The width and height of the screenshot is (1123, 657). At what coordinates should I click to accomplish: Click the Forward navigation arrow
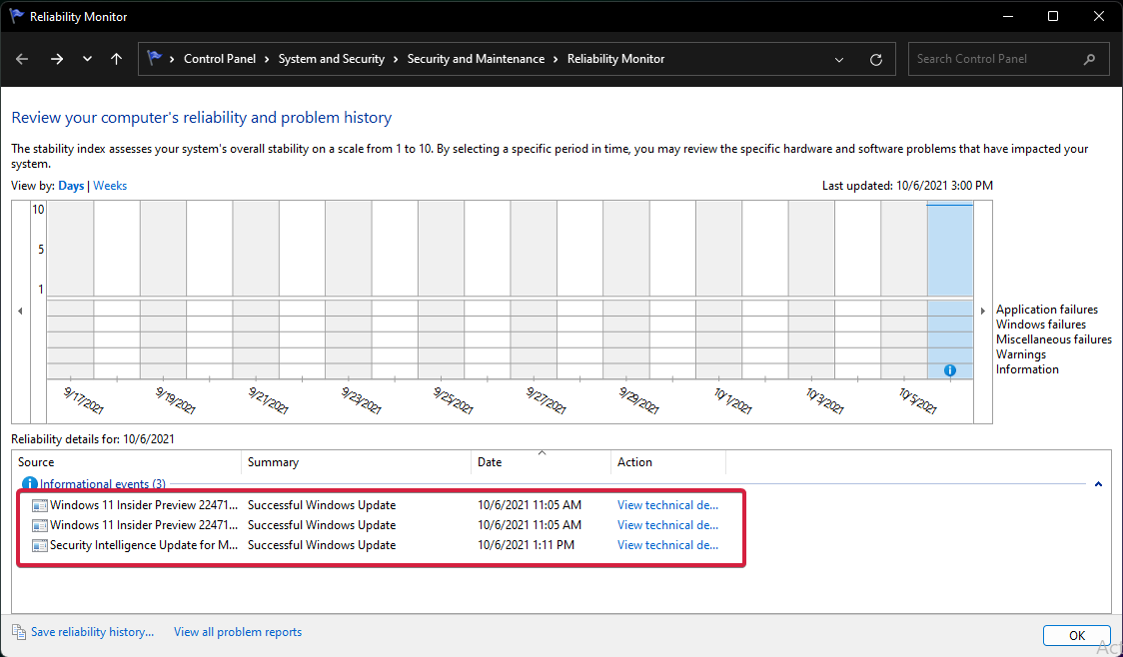[x=57, y=59]
